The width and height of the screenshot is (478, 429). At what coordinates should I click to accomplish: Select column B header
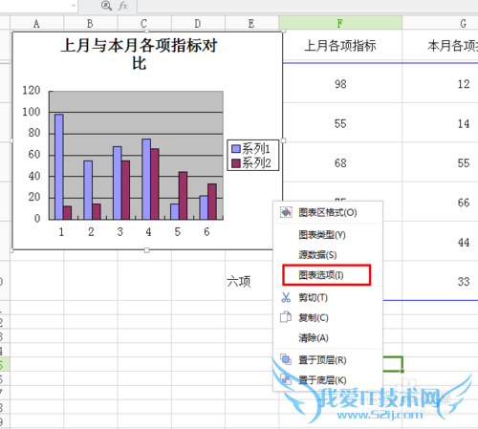coord(90,23)
